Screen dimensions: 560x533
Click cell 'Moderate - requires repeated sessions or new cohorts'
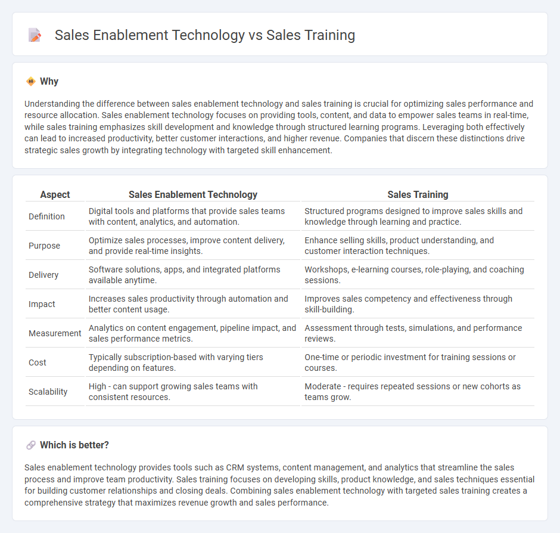[418, 392]
